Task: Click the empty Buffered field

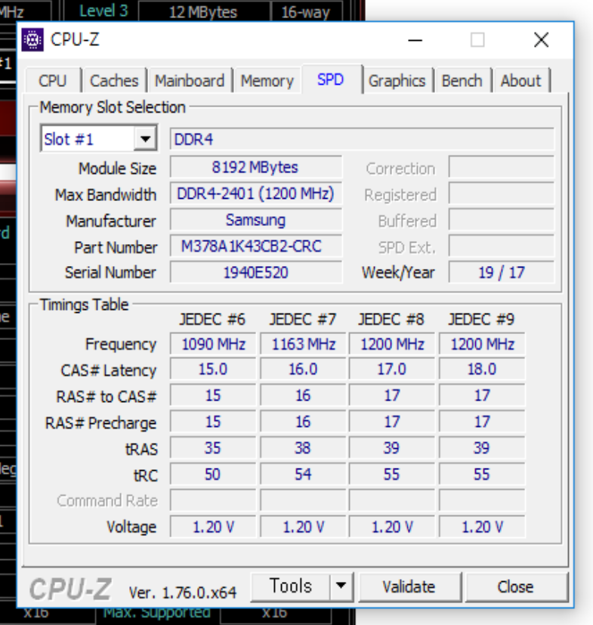Action: [502, 220]
